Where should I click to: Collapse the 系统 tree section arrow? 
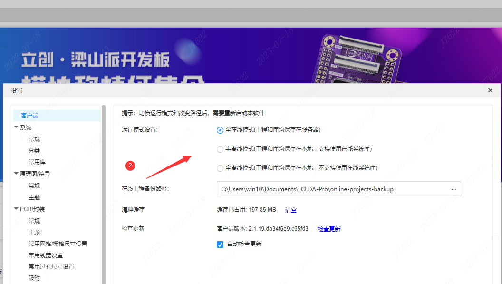[x=16, y=127]
